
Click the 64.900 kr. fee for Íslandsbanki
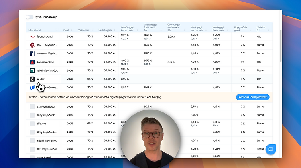tap(110, 36)
